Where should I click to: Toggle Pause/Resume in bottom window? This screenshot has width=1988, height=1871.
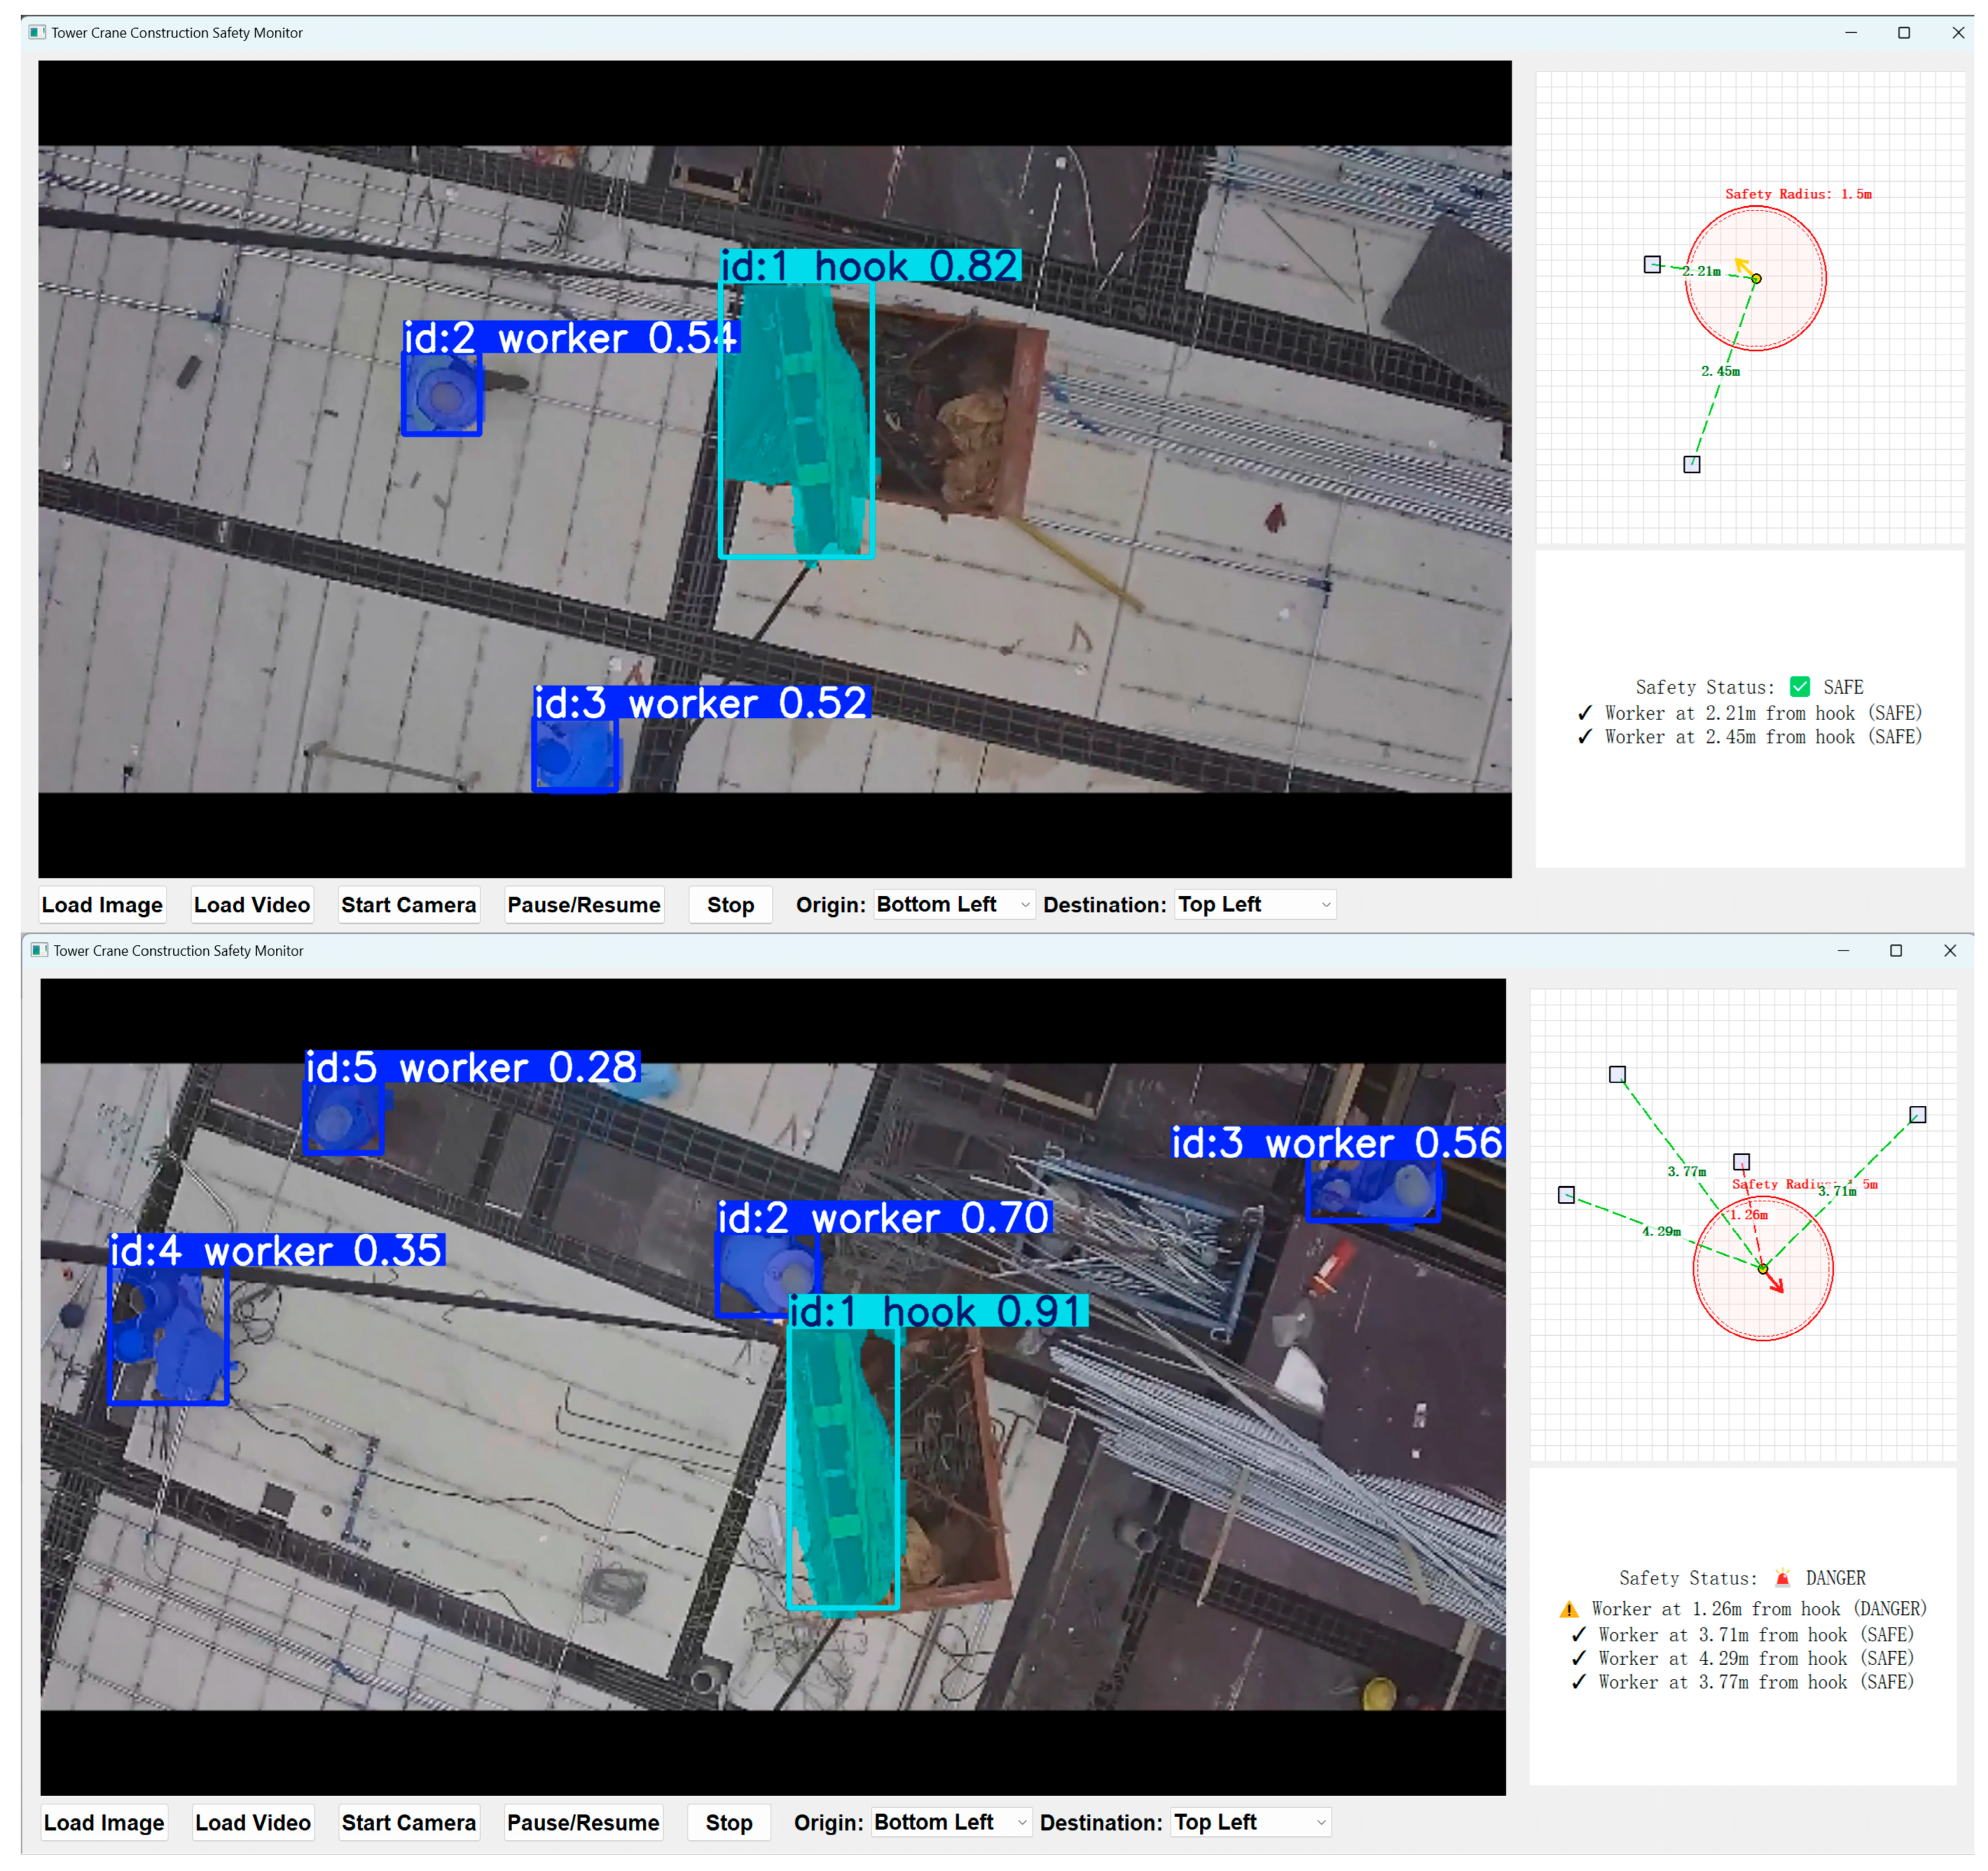583,1822
